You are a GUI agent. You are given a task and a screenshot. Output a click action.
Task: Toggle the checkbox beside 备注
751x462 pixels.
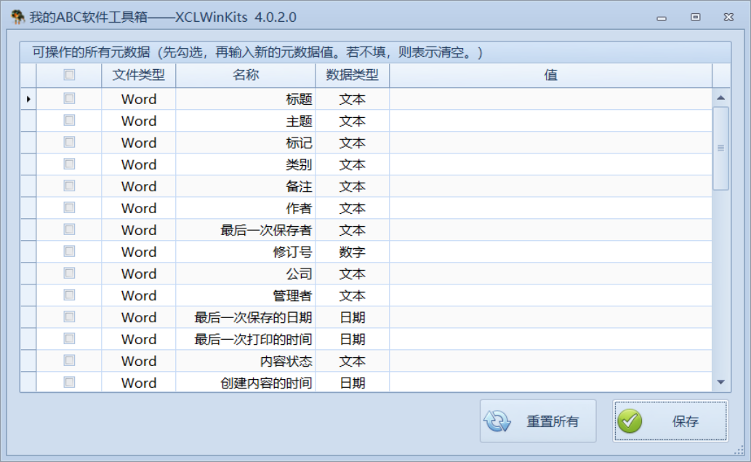coord(68,186)
